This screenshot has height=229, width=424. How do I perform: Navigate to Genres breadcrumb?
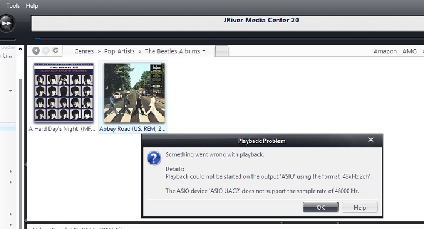pyautogui.click(x=84, y=51)
